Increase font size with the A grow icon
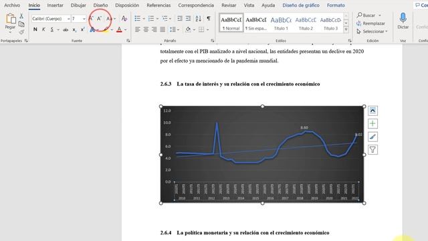Image resolution: width=428 pixels, height=241 pixels. 91,19
